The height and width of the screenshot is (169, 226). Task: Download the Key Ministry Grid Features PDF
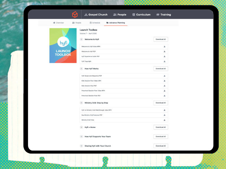164,115
